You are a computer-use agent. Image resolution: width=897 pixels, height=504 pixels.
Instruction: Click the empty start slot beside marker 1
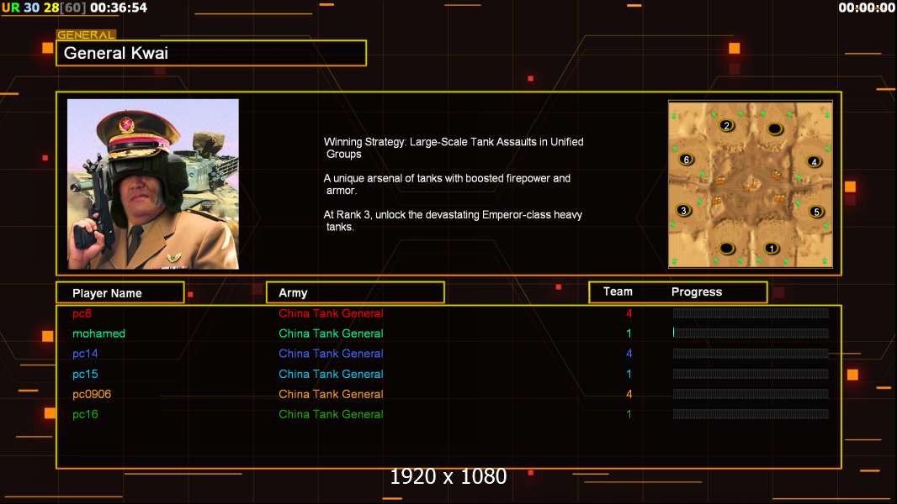coord(726,249)
